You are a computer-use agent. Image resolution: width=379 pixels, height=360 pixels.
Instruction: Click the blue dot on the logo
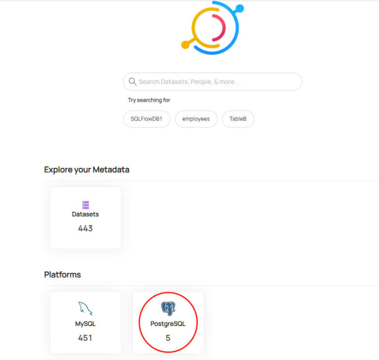click(240, 8)
